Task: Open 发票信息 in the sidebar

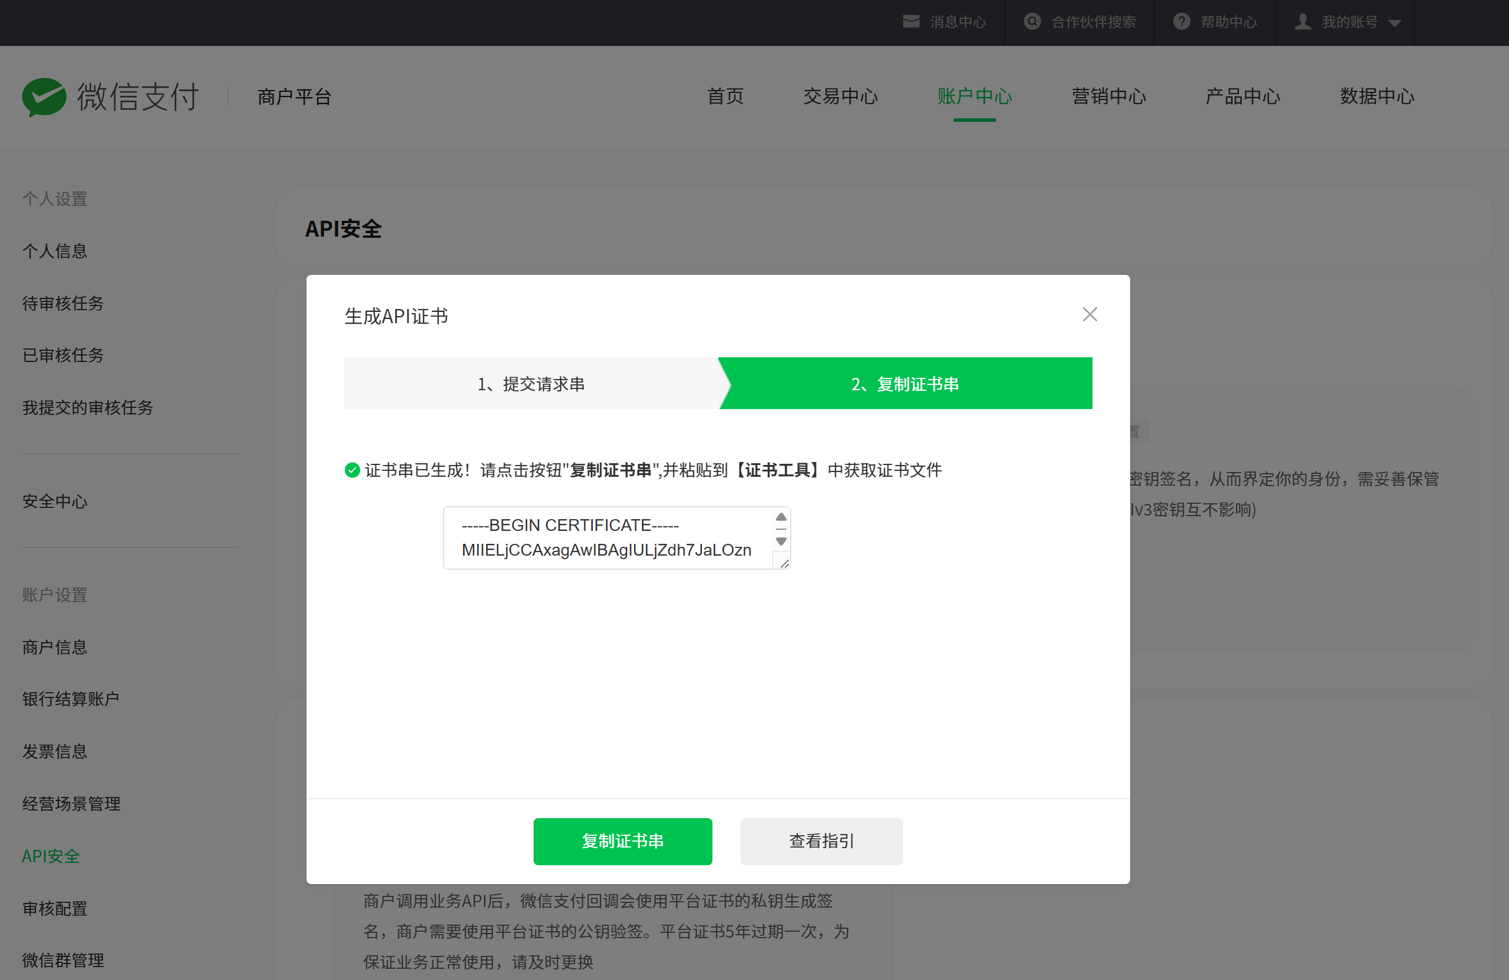Action: [x=55, y=751]
